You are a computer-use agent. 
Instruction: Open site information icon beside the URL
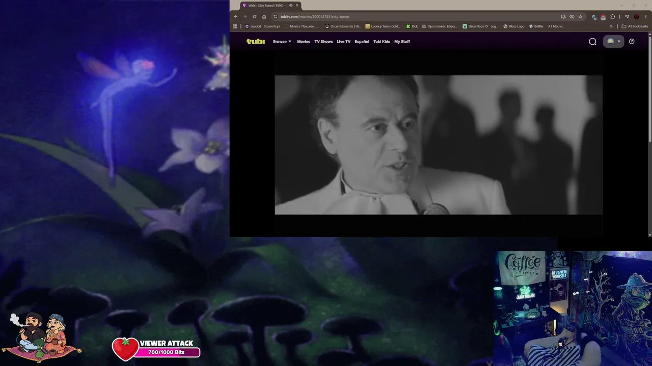click(276, 17)
